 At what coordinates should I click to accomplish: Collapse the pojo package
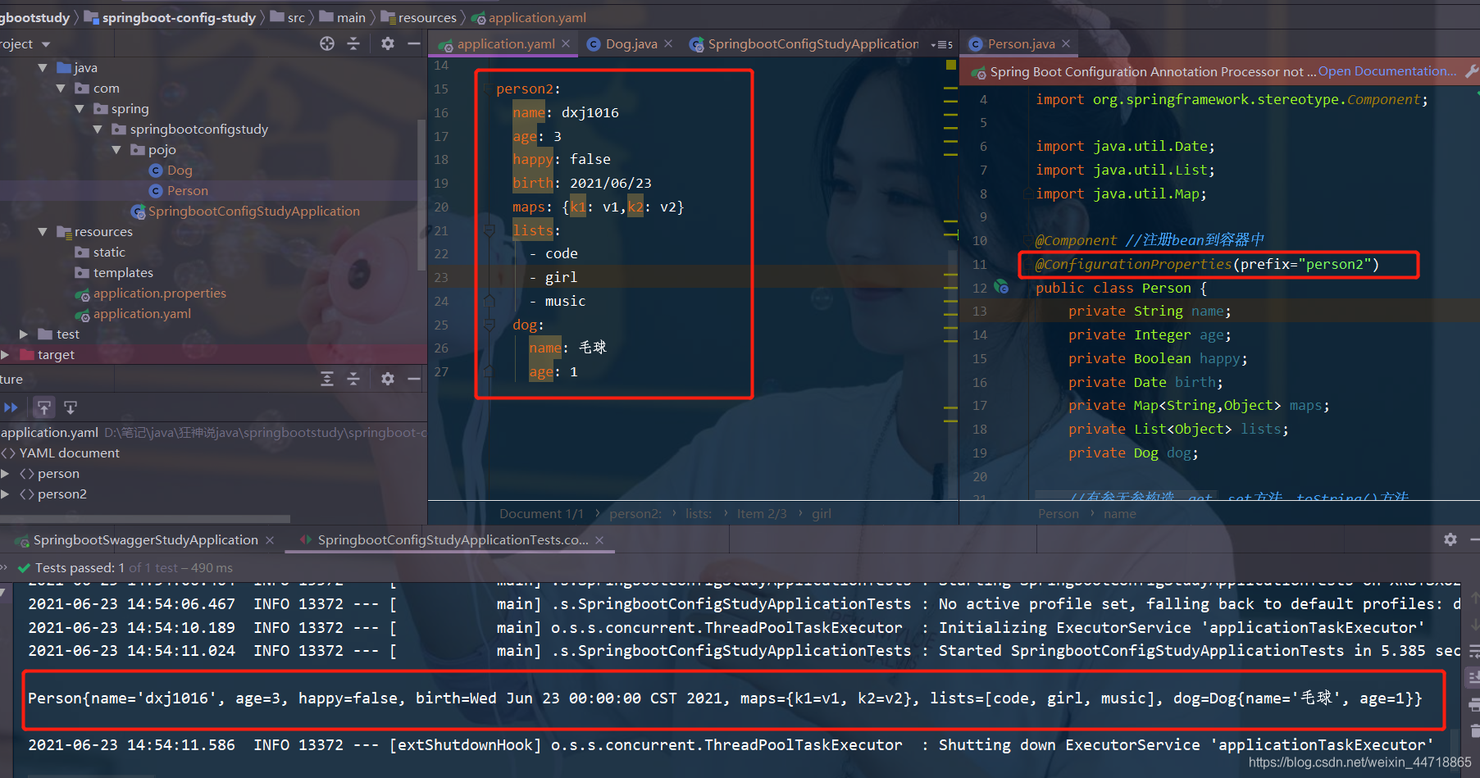pos(116,150)
